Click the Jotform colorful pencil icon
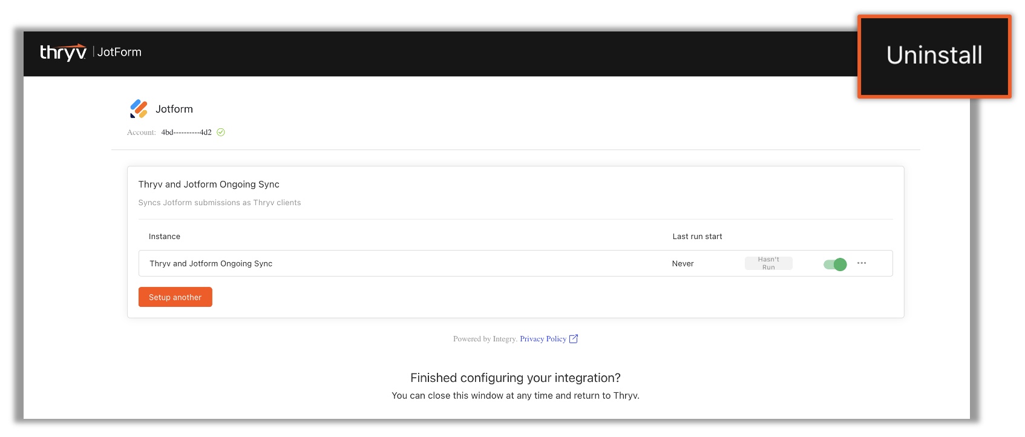 tap(139, 109)
